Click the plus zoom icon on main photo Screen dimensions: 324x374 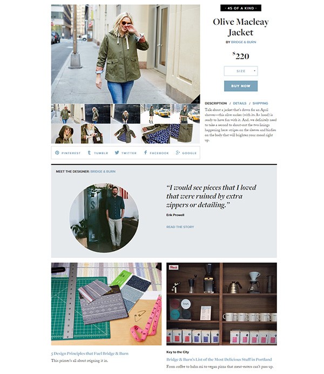[197, 100]
